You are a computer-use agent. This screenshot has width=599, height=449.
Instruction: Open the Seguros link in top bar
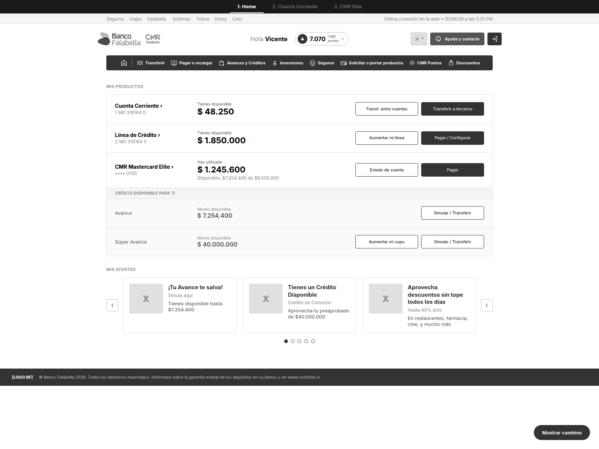point(115,19)
